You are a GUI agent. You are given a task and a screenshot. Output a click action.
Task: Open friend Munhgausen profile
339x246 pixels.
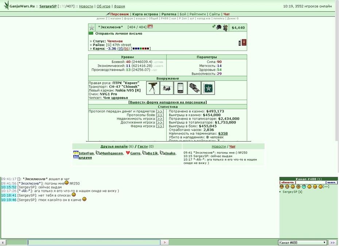pyautogui.click(x=112, y=153)
